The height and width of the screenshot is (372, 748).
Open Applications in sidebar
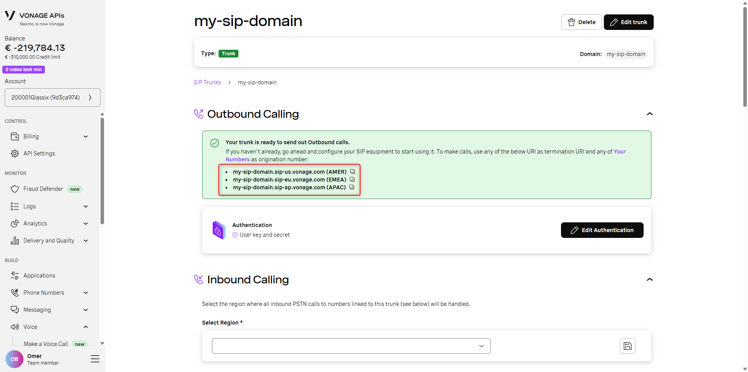(39, 276)
